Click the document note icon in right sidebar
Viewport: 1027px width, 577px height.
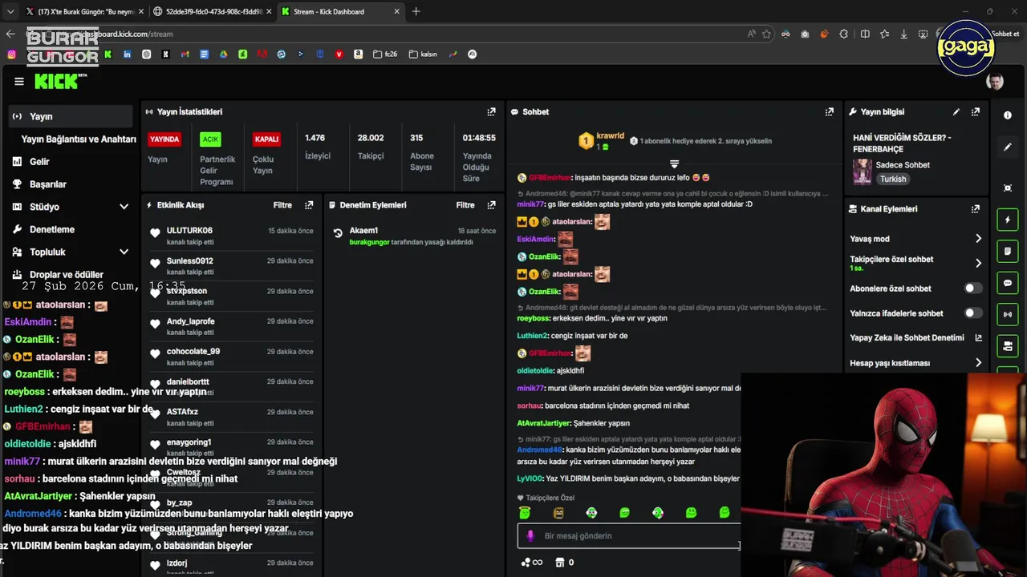[x=1008, y=252]
